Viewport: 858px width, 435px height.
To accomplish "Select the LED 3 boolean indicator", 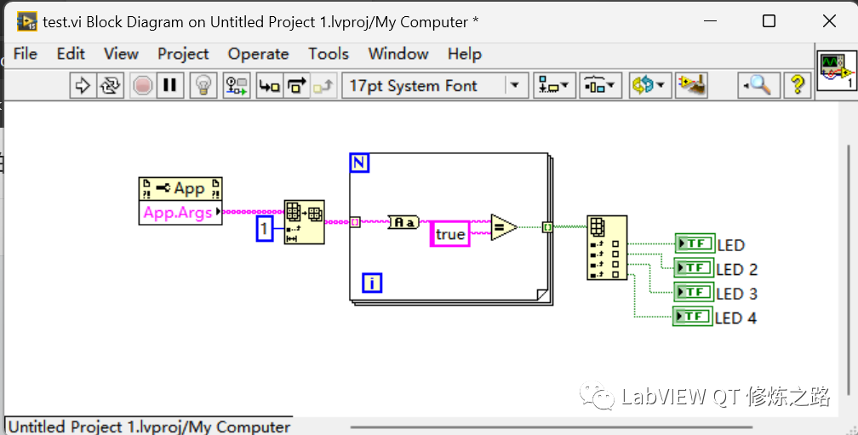I will tap(694, 293).
